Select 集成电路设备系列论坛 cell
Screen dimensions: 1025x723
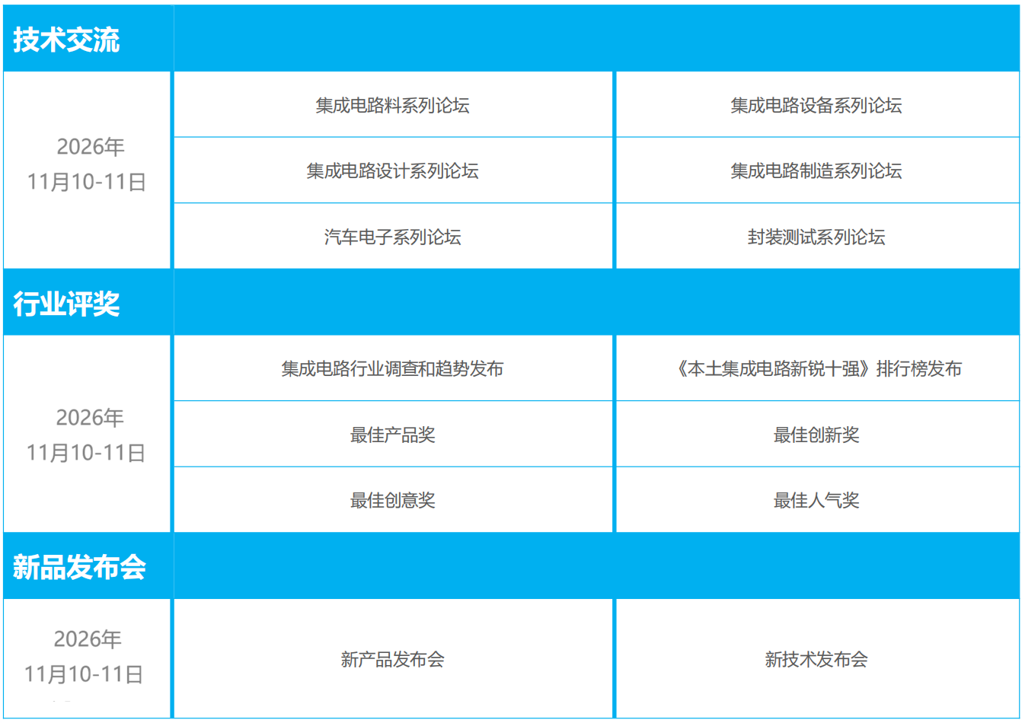816,105
